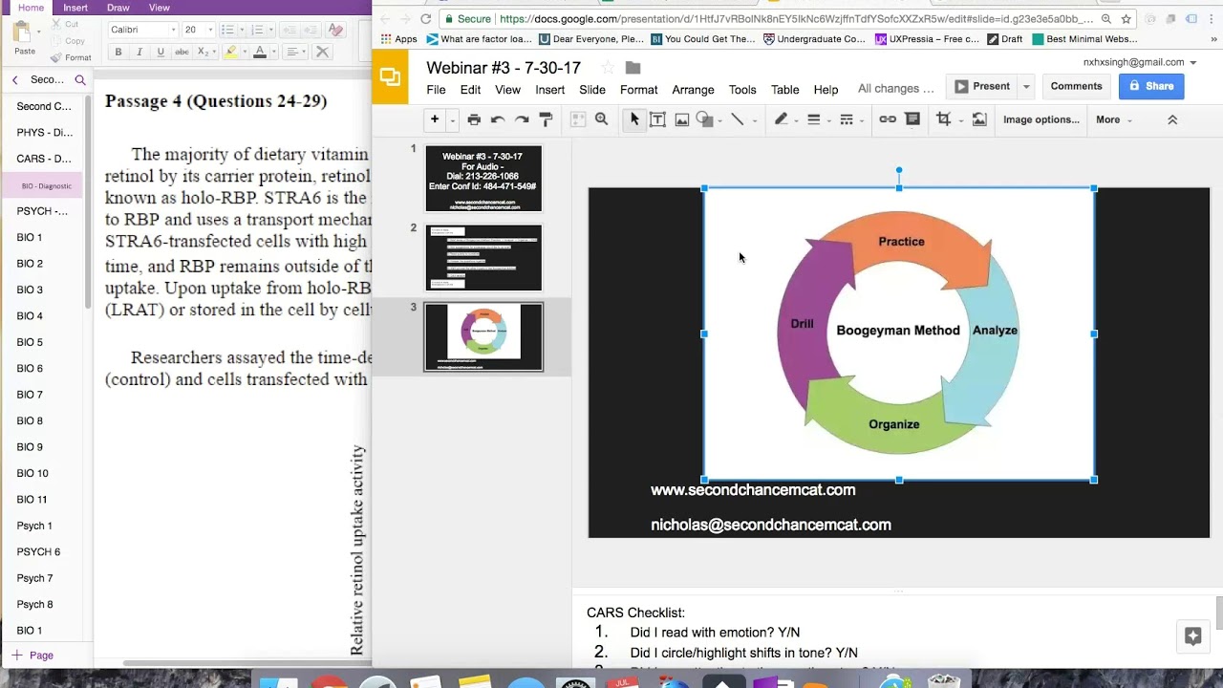Apply the yellow highlight color in OneNote
The width and height of the screenshot is (1223, 688).
pyautogui.click(x=230, y=52)
